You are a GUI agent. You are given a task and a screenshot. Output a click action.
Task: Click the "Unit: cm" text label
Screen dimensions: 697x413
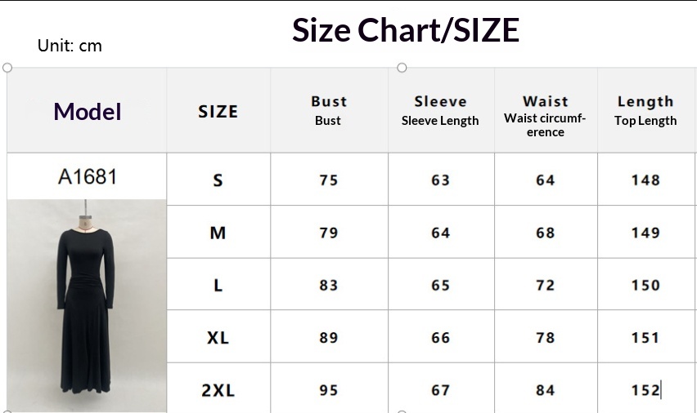(70, 46)
